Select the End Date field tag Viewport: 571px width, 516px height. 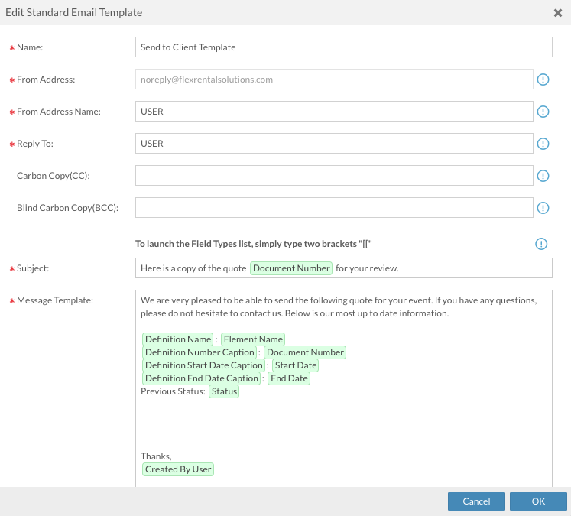(289, 378)
